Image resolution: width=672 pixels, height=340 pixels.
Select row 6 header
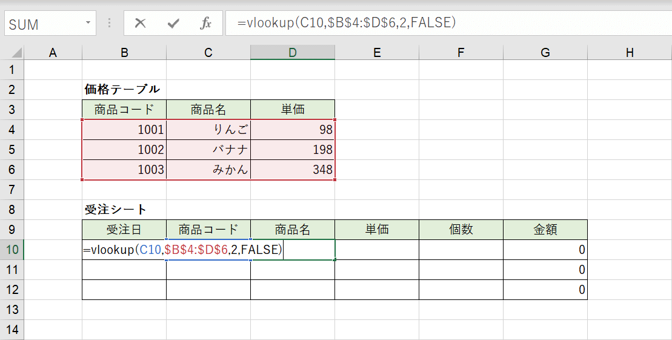12,169
